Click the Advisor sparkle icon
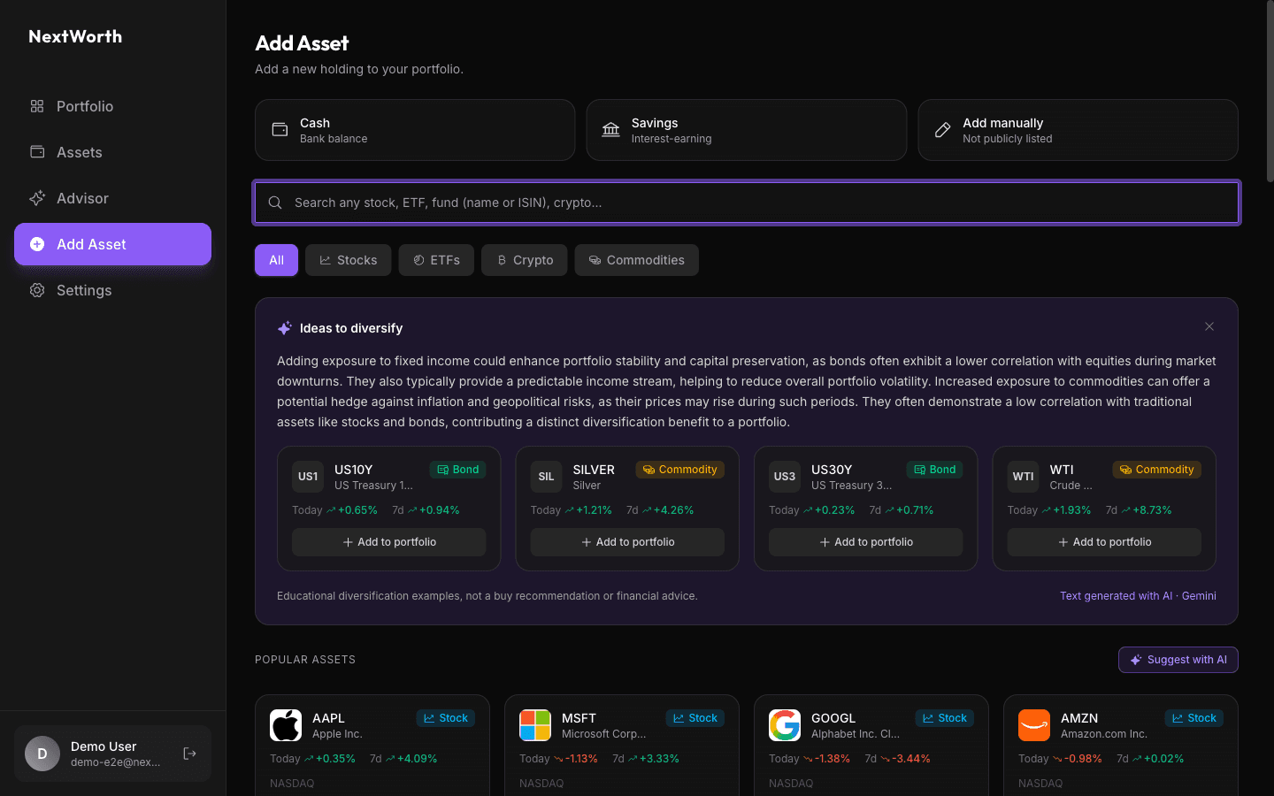 point(37,198)
